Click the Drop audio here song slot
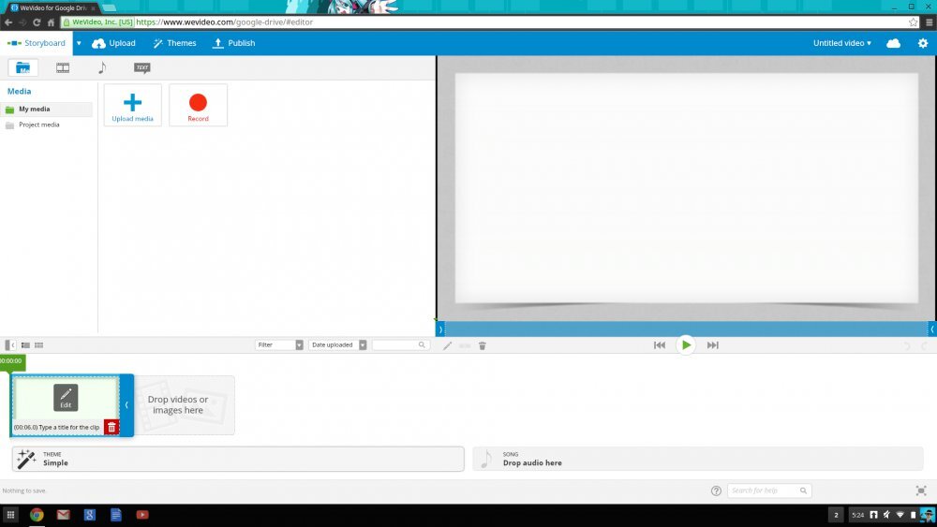The image size is (937, 527). 698,459
